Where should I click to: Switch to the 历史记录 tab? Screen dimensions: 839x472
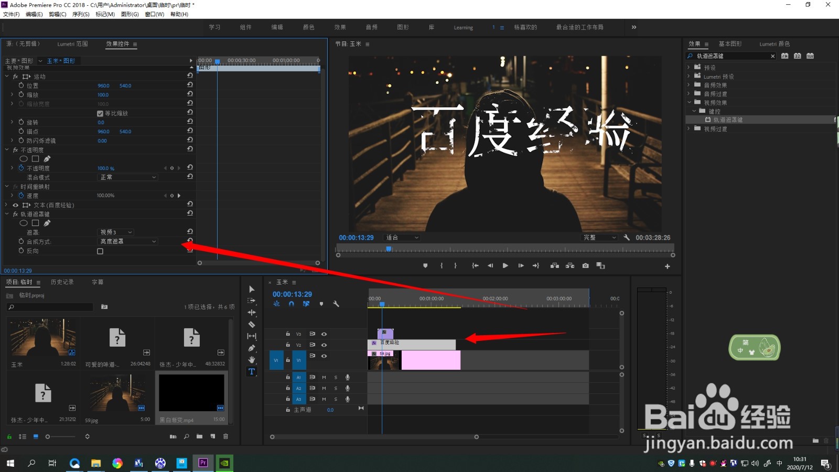coord(61,282)
